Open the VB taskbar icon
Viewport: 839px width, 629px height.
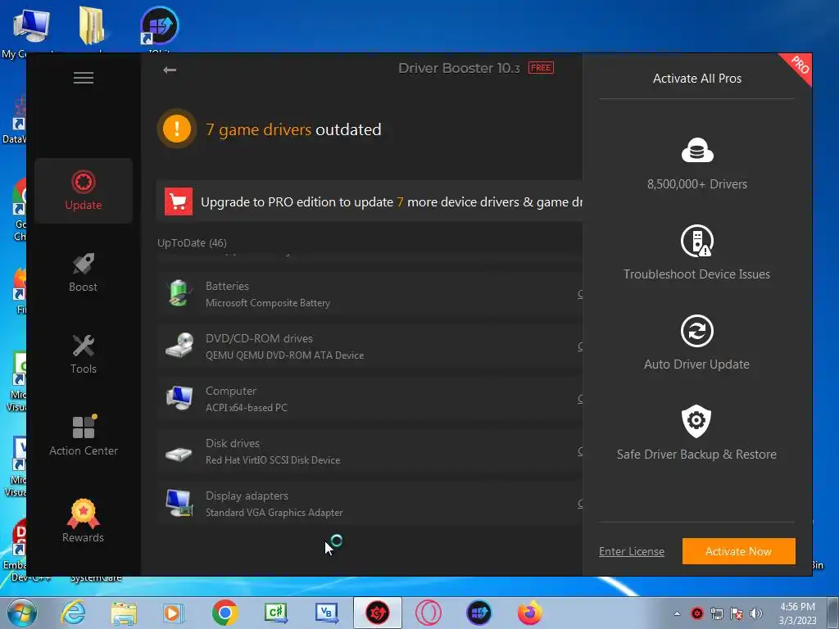coord(326,613)
